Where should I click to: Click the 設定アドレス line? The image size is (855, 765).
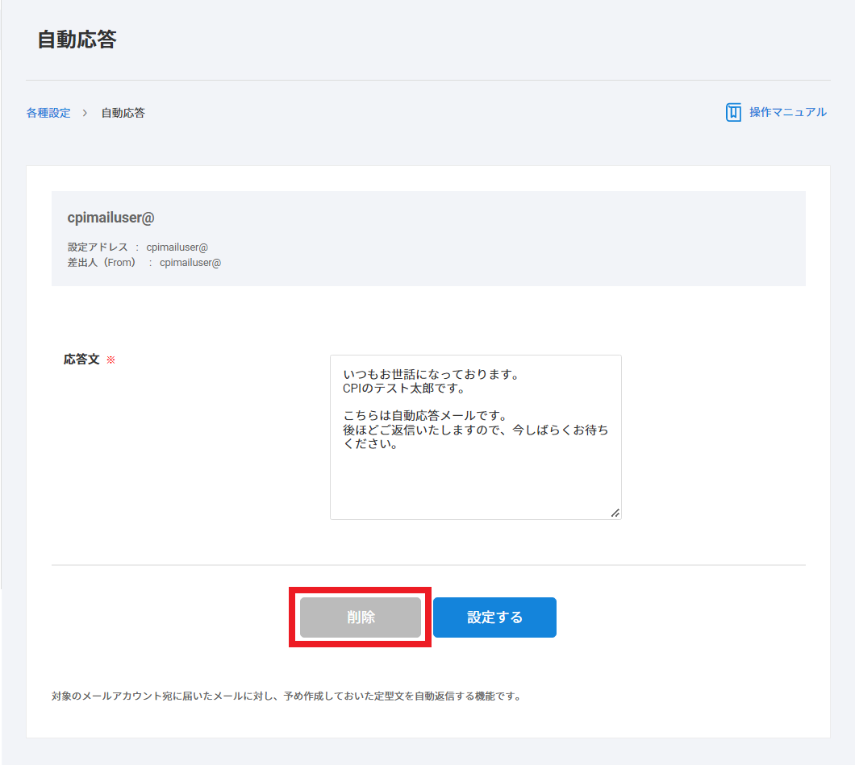pos(138,247)
